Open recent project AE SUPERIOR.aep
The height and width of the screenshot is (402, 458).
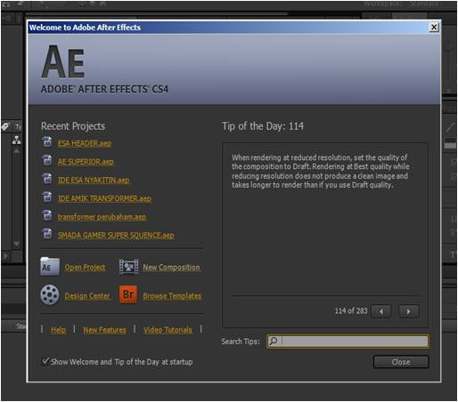click(x=86, y=162)
